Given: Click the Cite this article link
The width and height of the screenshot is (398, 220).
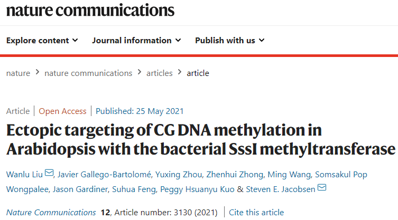Looking at the screenshot, I should [256, 213].
